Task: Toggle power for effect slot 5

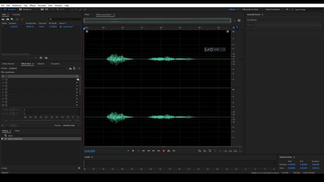Action: coord(6,89)
